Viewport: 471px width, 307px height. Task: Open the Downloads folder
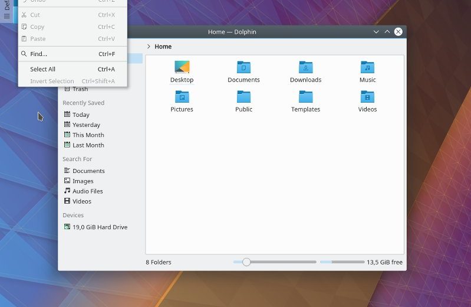pos(305,67)
